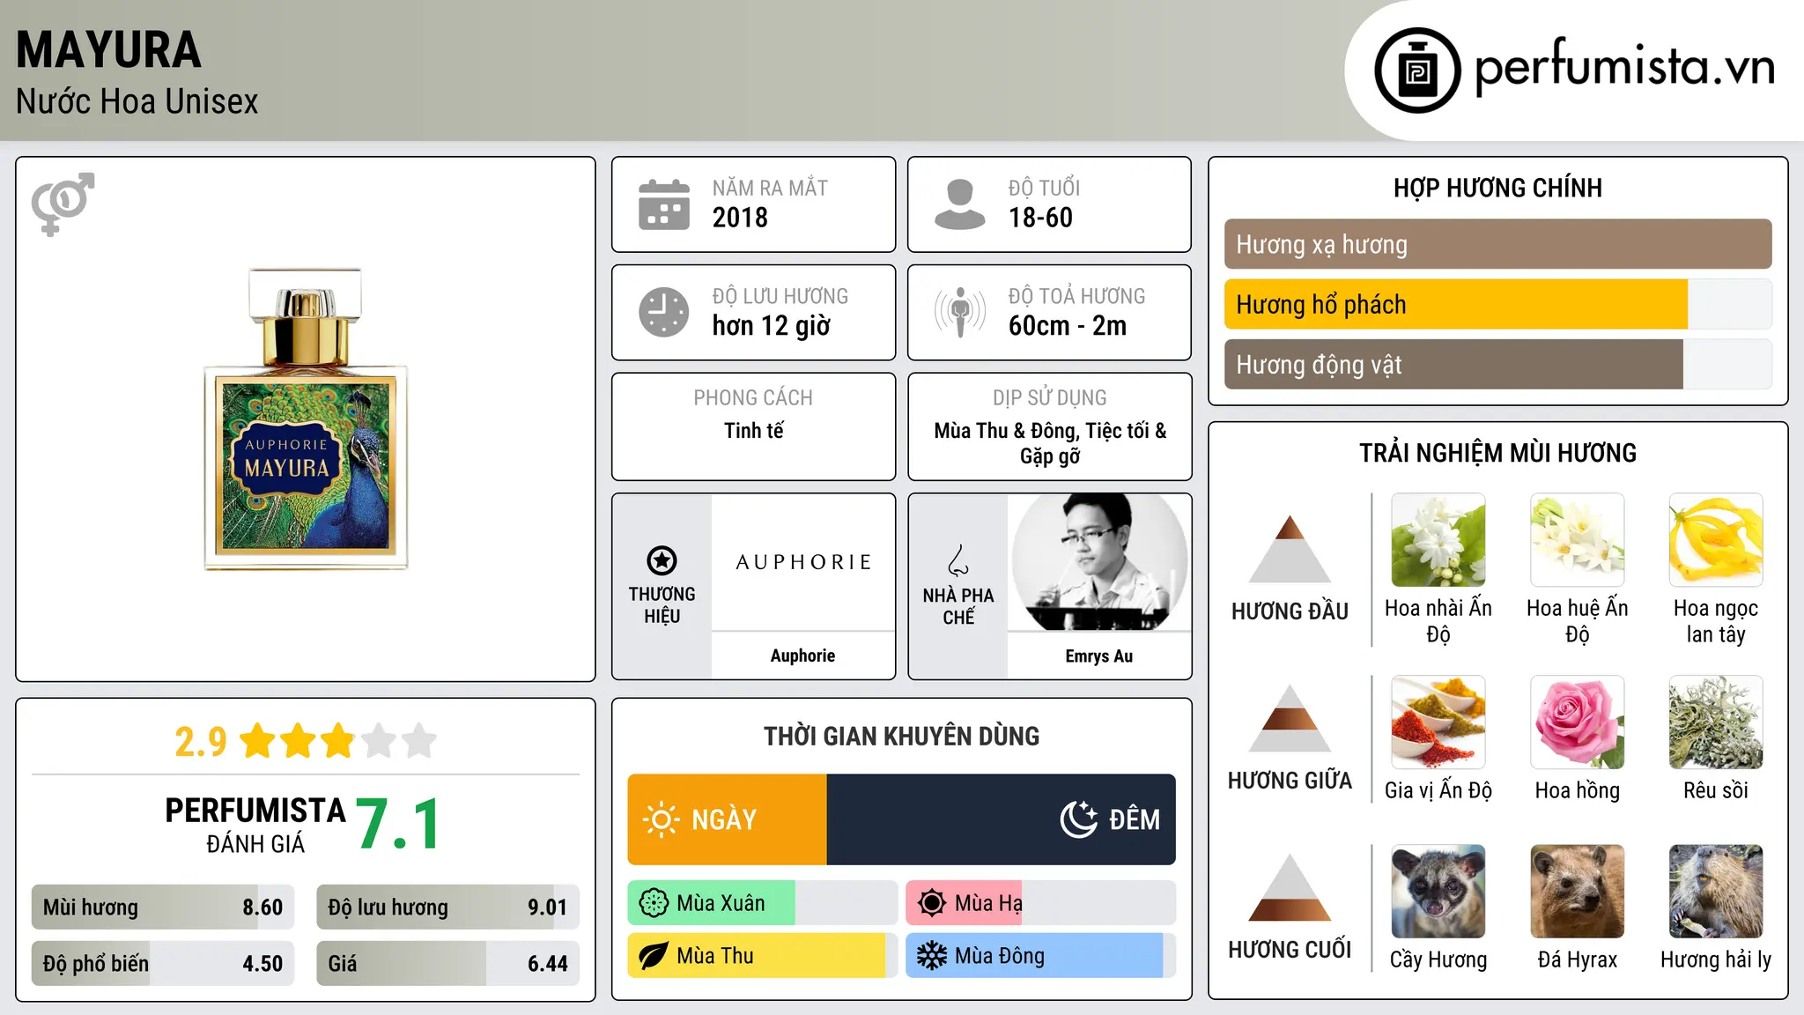Click the Mùa Xuân season bar

pyautogui.click(x=762, y=903)
